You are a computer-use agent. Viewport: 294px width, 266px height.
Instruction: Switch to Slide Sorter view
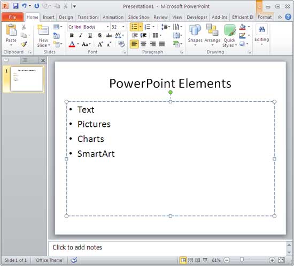[x=190, y=260]
